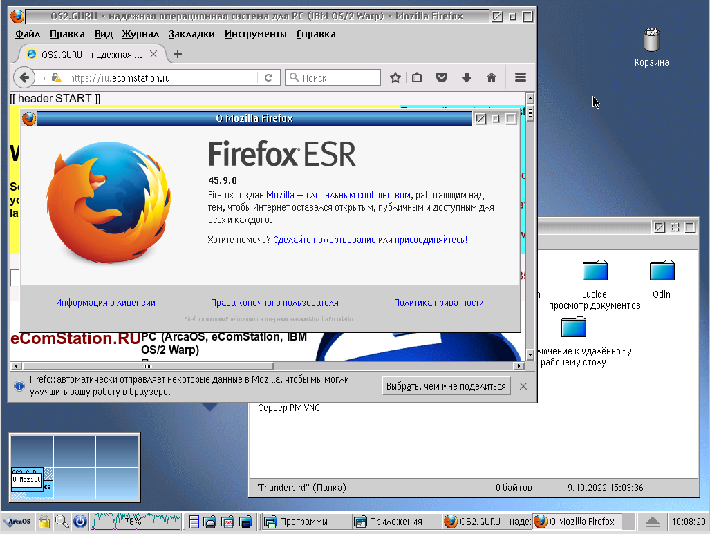Go to home page via house icon

(x=492, y=77)
